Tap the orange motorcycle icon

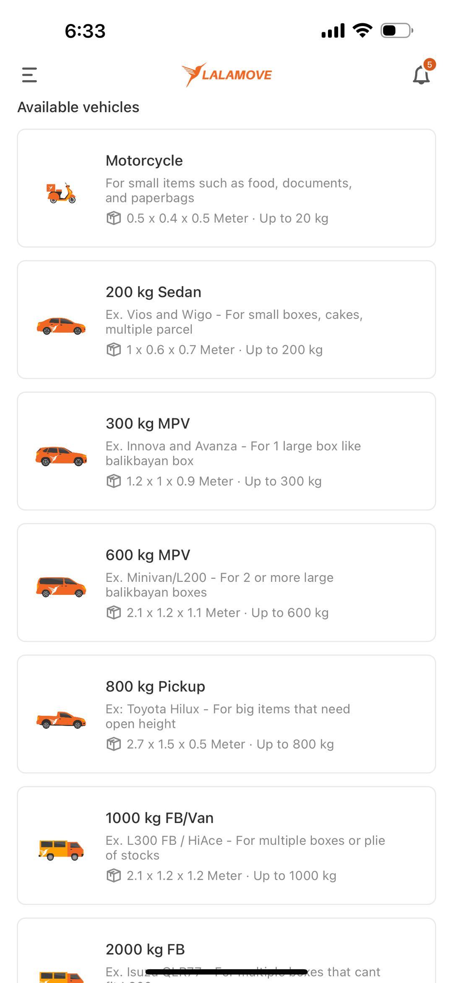61,193
